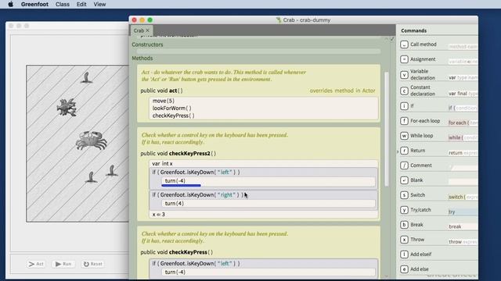The height and width of the screenshot is (281, 501).
Task: Open the Greenfoot menu
Action: click(34, 4)
